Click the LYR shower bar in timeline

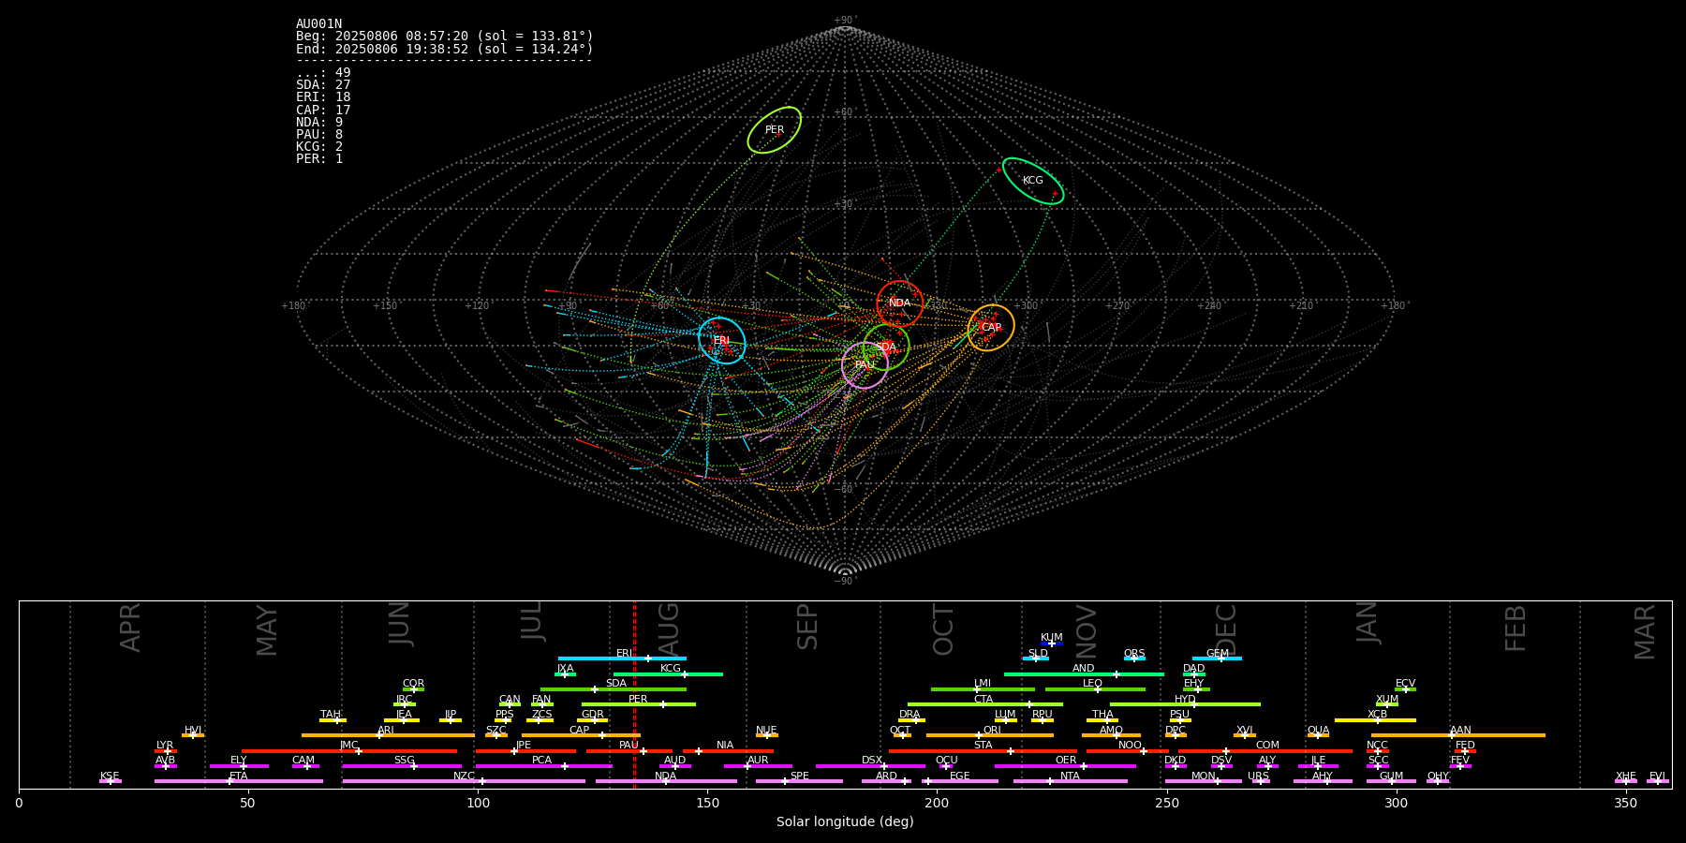[166, 750]
